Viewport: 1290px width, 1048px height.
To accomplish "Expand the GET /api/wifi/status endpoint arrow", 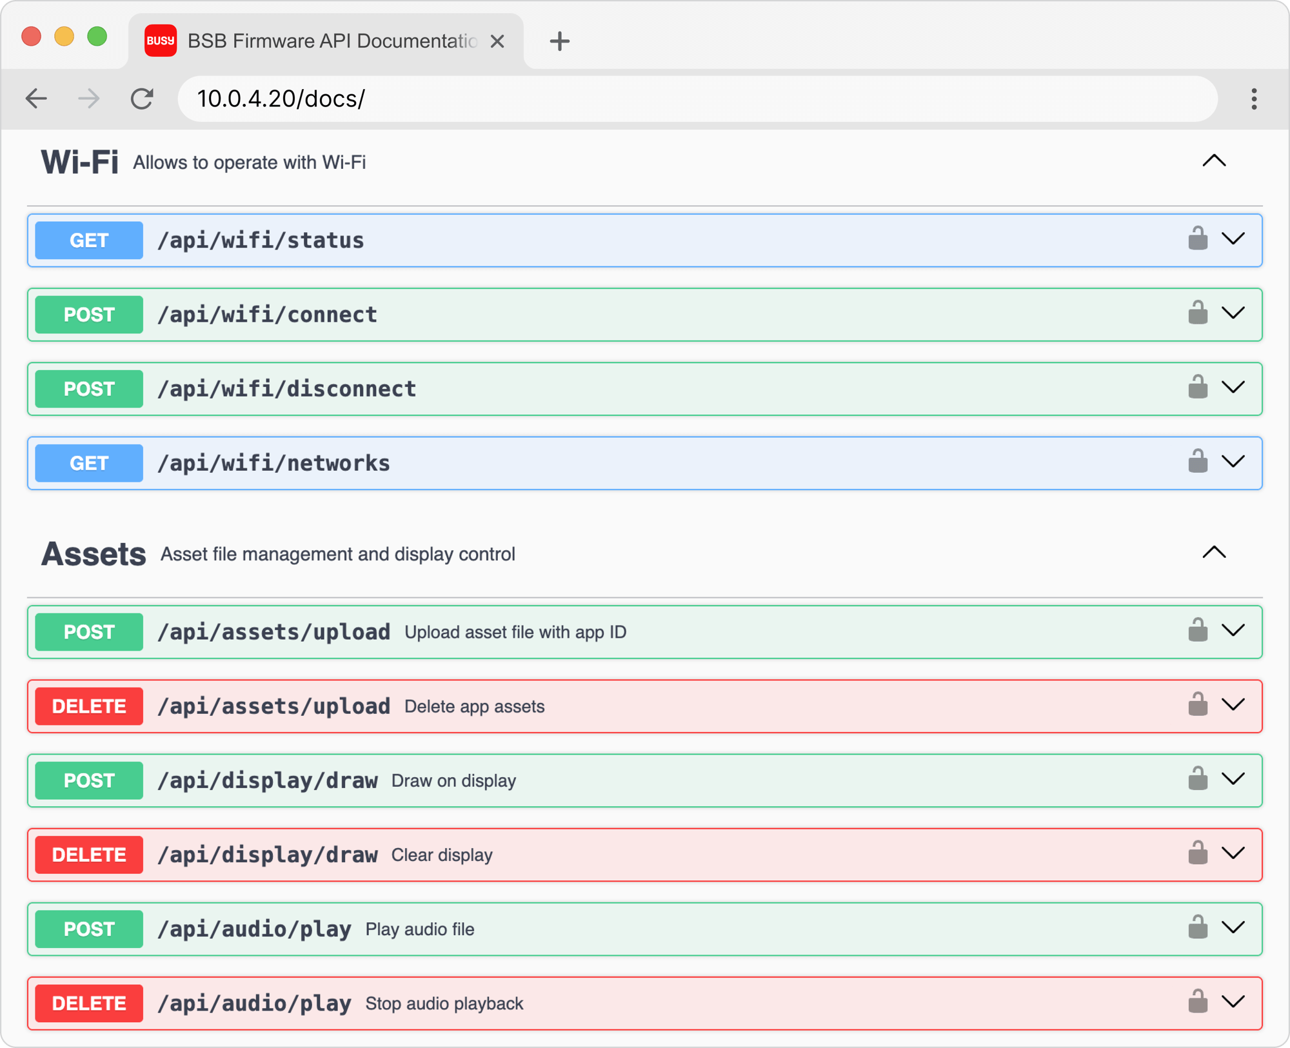I will (1233, 239).
